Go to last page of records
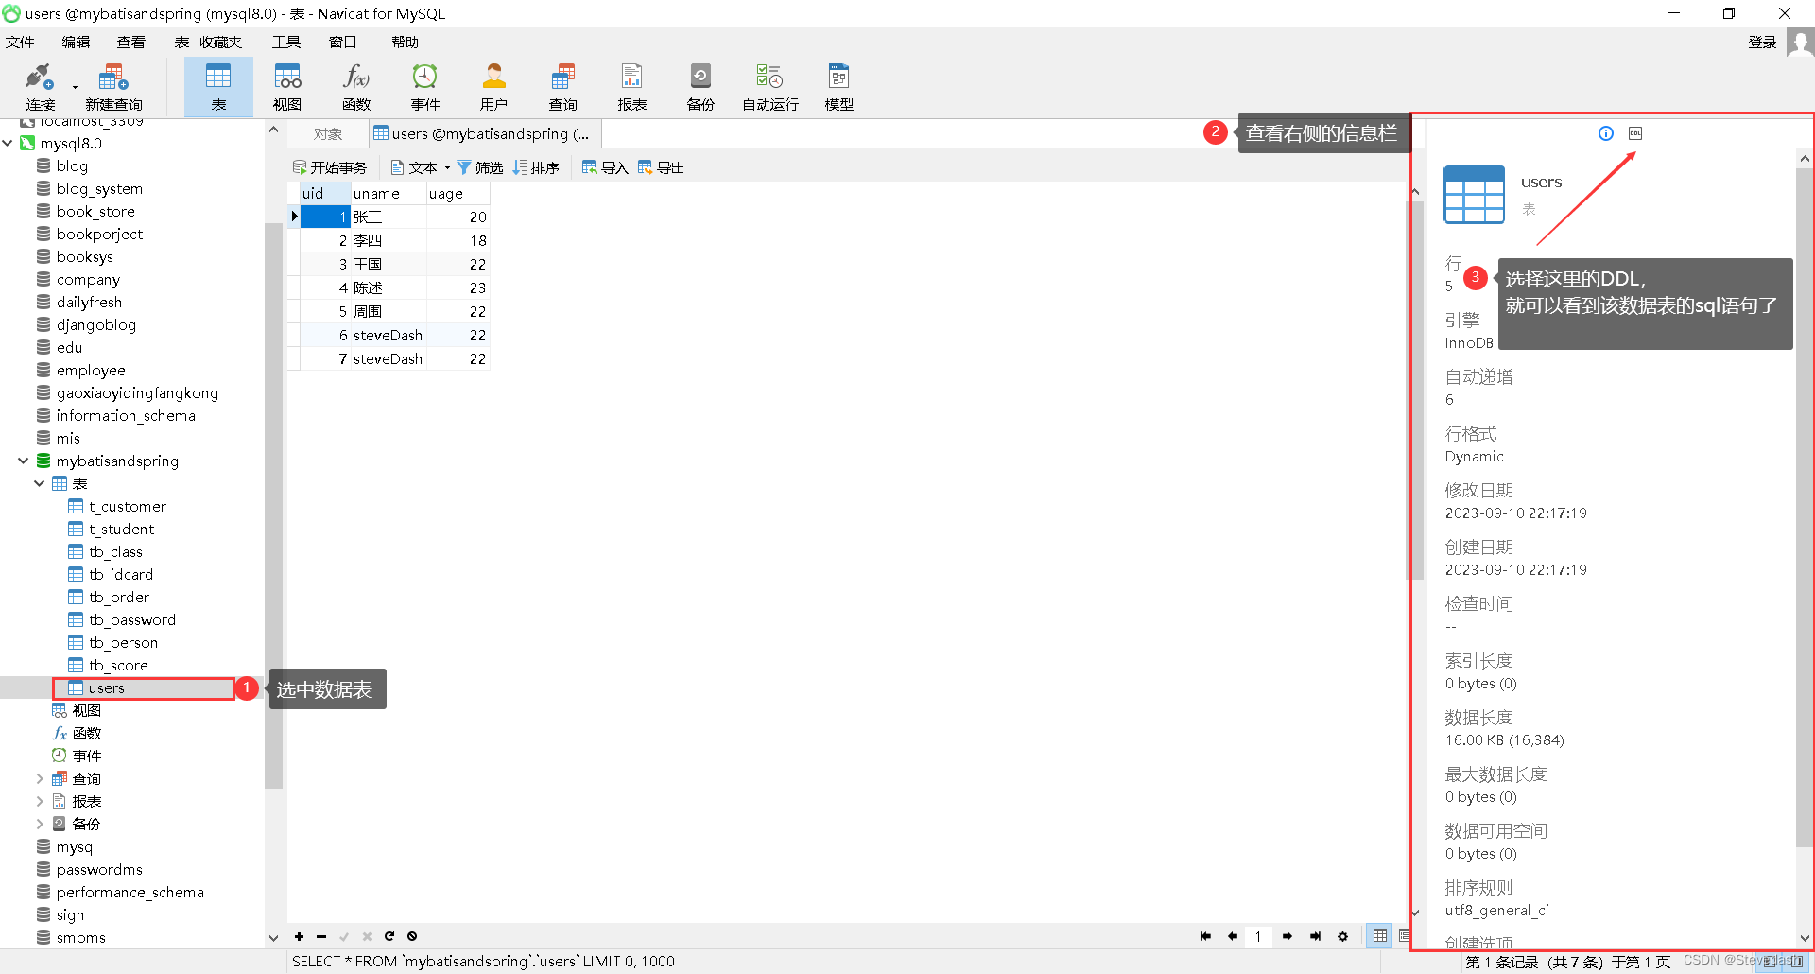Image resolution: width=1815 pixels, height=974 pixels. tap(1315, 936)
